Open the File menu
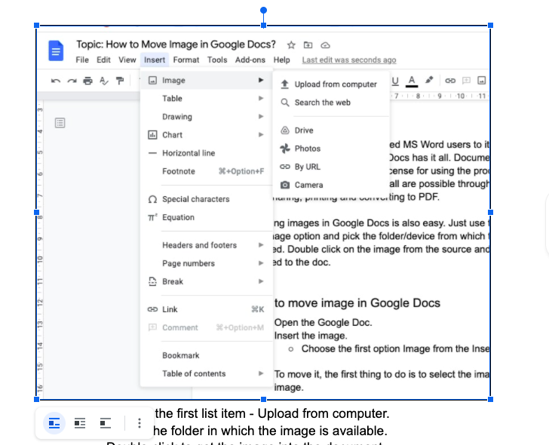This screenshot has height=445, width=549. (82, 60)
